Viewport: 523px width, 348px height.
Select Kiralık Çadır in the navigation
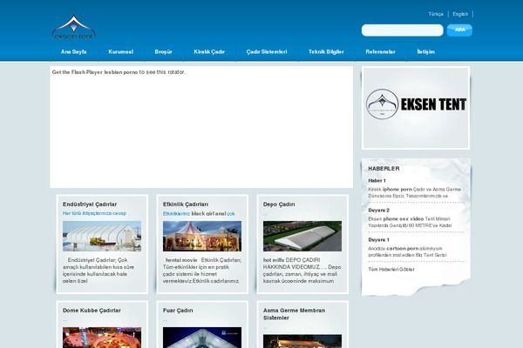click(x=209, y=52)
